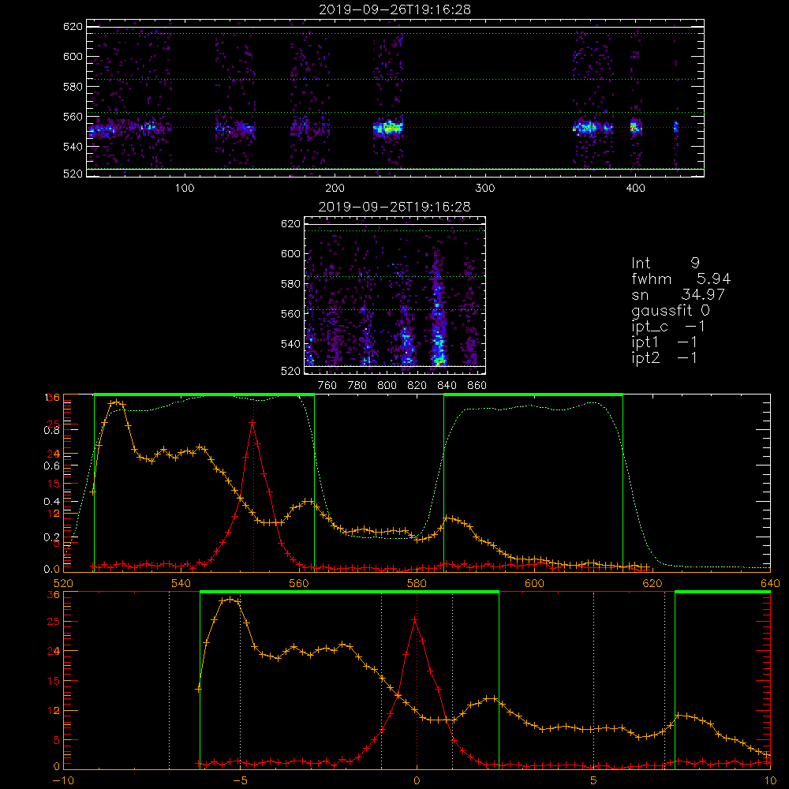789x789 pixels.
Task: Click white y-axis label 0.8 on profile plot
Action: point(51,430)
